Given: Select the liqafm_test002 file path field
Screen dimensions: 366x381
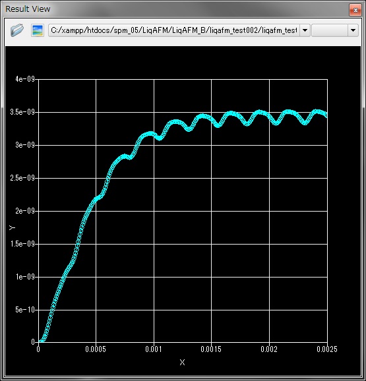Looking at the screenshot, I should (174, 30).
